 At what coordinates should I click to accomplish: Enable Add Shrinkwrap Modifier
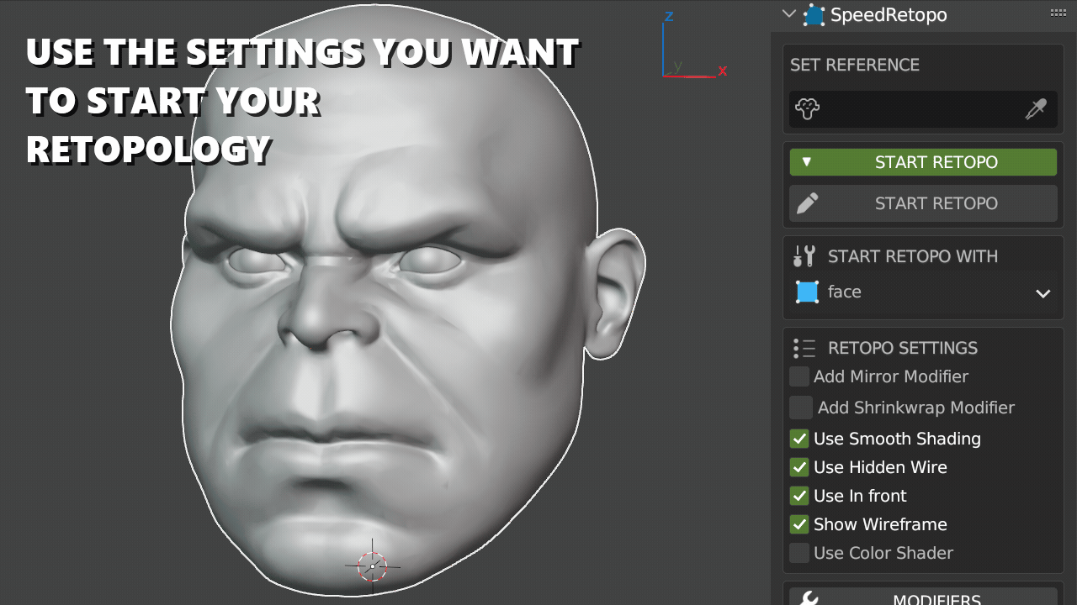800,408
